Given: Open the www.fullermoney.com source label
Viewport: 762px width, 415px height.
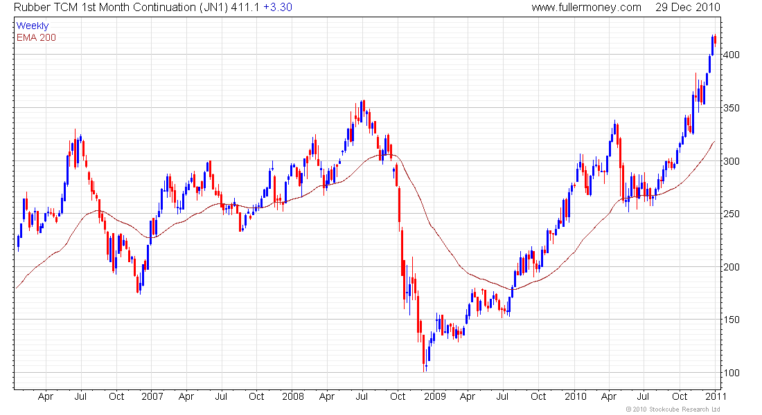Looking at the screenshot, I should (x=586, y=8).
